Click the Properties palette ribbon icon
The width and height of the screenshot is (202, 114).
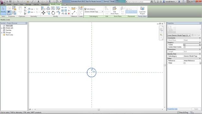9,13
